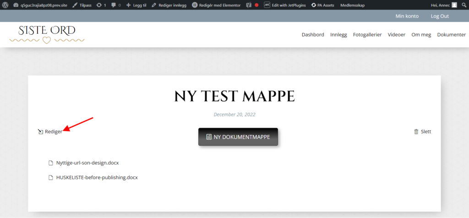Open HUSKELISTE-before-publishing.docx
This screenshot has width=469, height=218.
coord(97,177)
